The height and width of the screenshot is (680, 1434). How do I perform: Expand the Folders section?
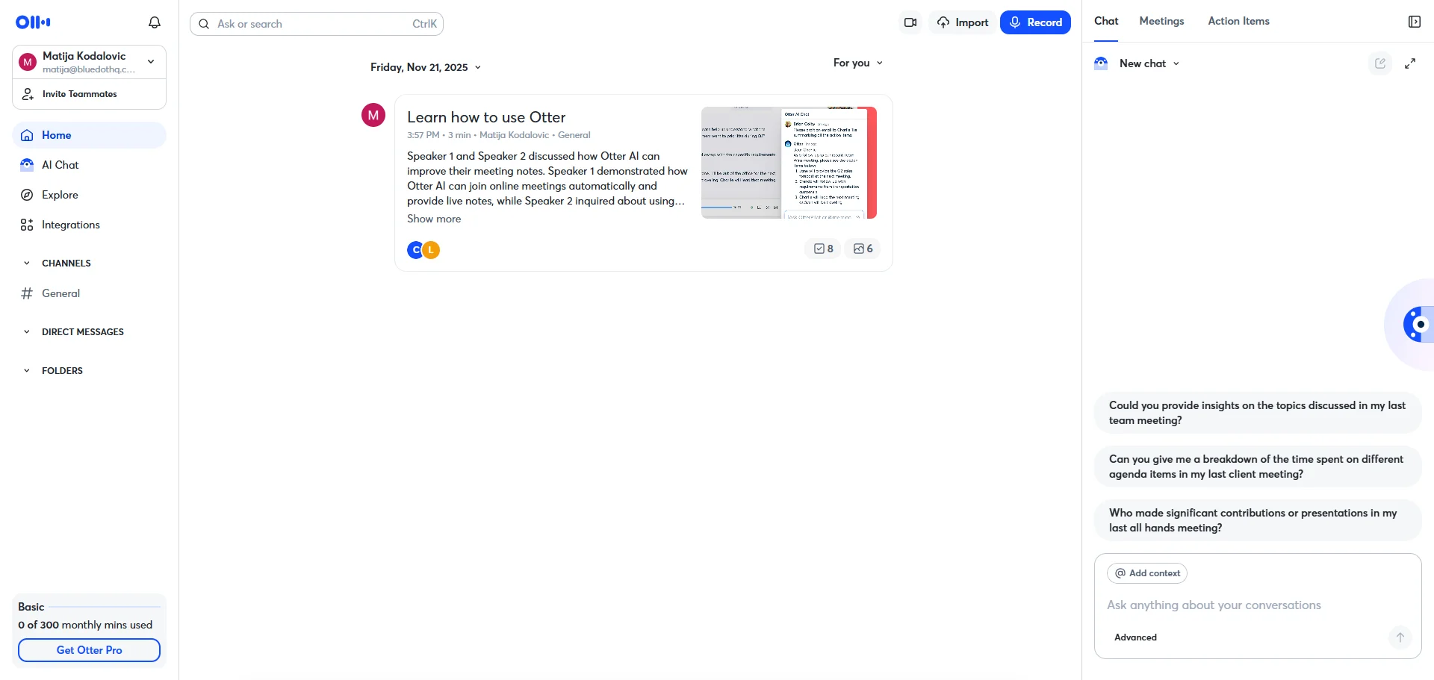tap(27, 370)
